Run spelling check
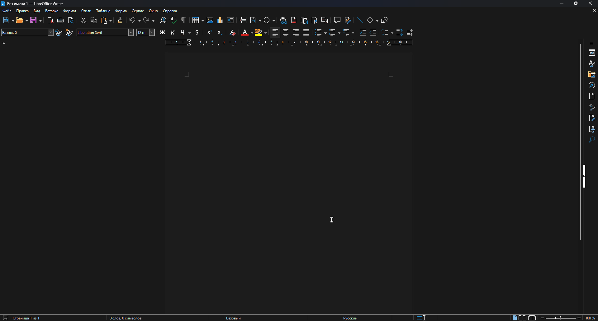Screen dimensions: 598x321 tap(173, 21)
